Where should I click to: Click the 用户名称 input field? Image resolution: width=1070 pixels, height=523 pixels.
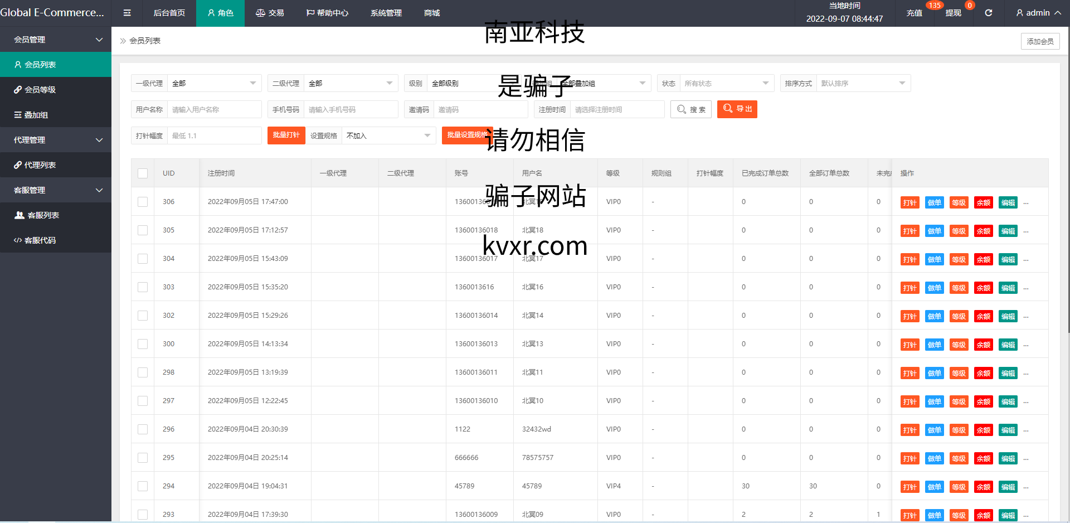click(215, 109)
